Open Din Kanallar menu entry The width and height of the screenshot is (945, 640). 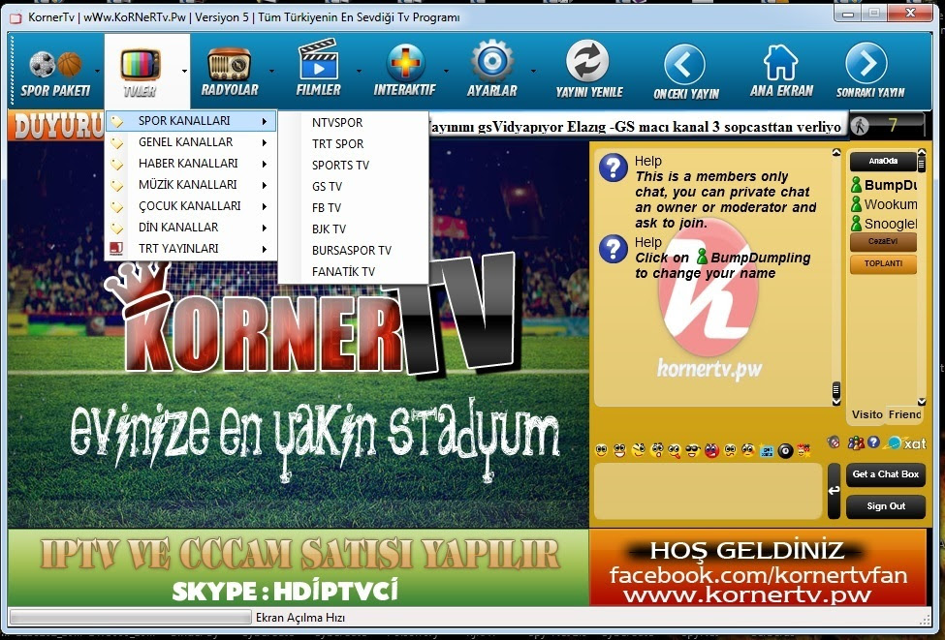pyautogui.click(x=191, y=228)
